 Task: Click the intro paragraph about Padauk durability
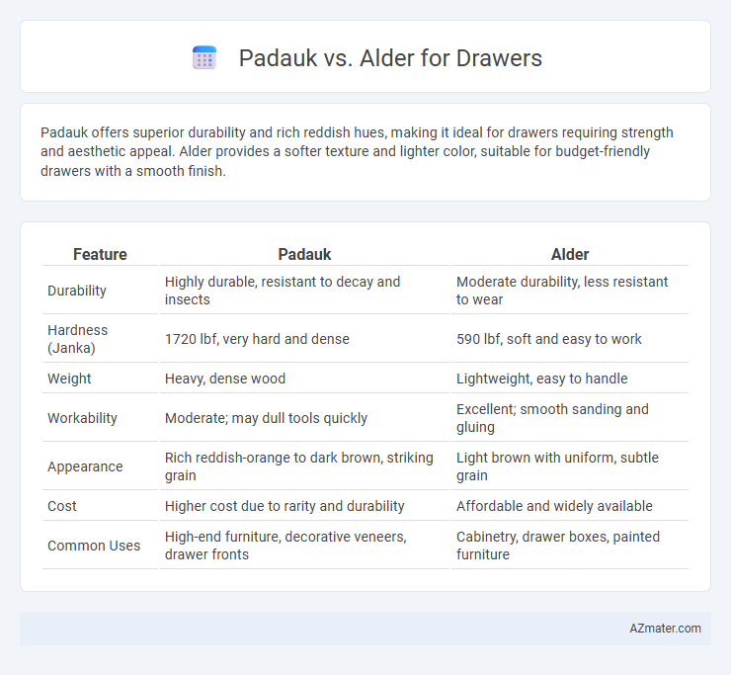click(x=357, y=151)
